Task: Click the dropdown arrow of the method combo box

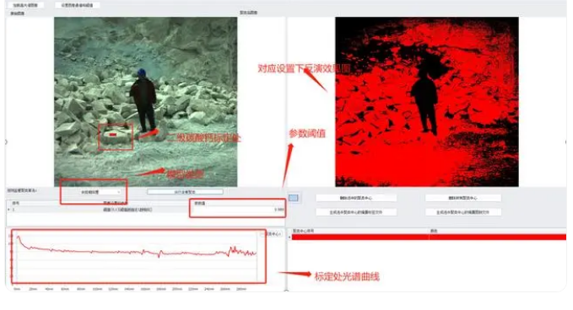Action: pyautogui.click(x=118, y=192)
